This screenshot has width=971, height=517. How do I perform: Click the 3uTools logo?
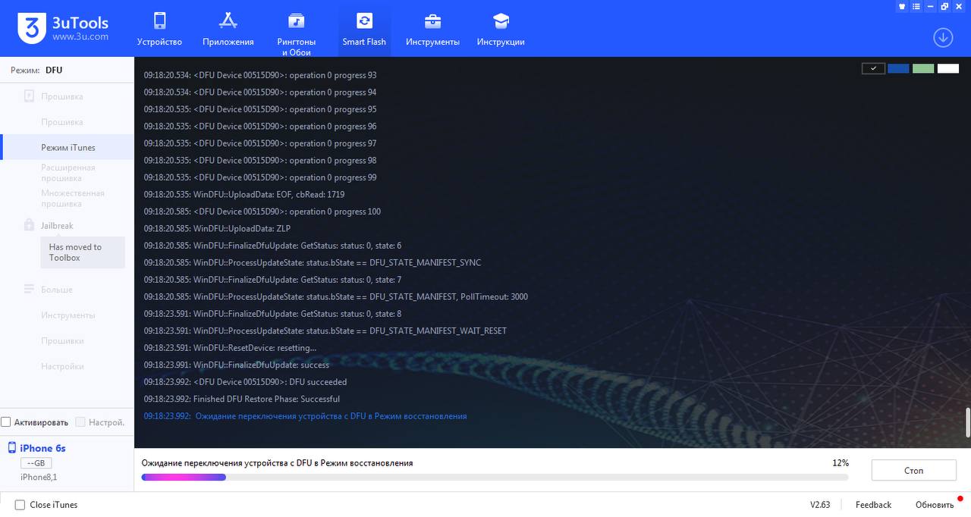pyautogui.click(x=63, y=29)
